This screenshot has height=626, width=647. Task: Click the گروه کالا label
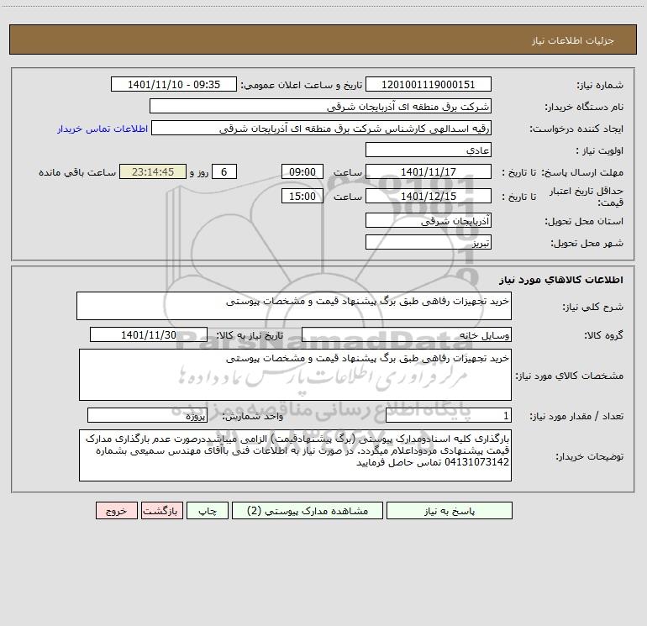[x=603, y=335]
